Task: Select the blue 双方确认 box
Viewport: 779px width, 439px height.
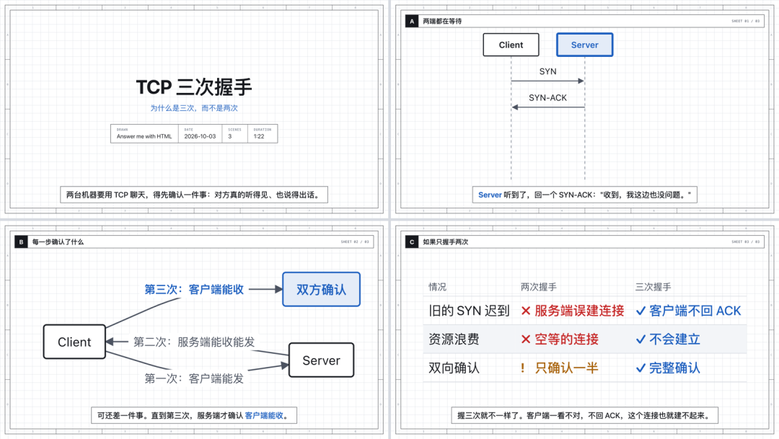Action: click(322, 289)
